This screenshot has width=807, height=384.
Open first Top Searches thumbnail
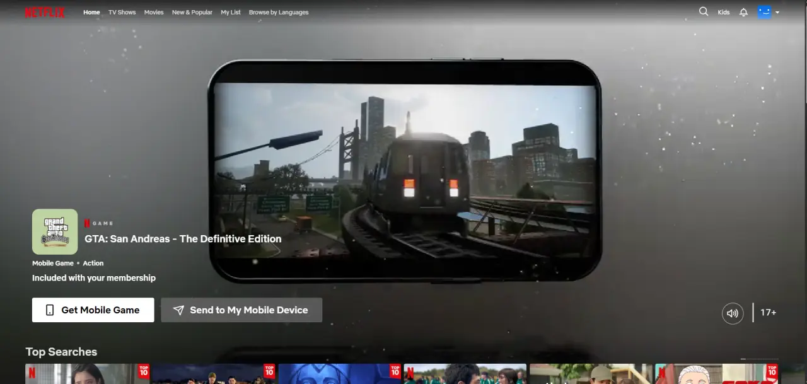click(x=87, y=374)
